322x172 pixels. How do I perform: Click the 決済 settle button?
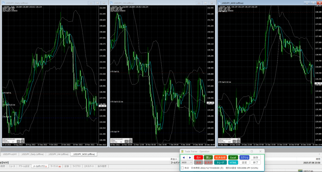(x=198, y=162)
